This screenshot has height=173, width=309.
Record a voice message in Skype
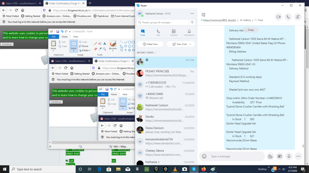(289, 156)
